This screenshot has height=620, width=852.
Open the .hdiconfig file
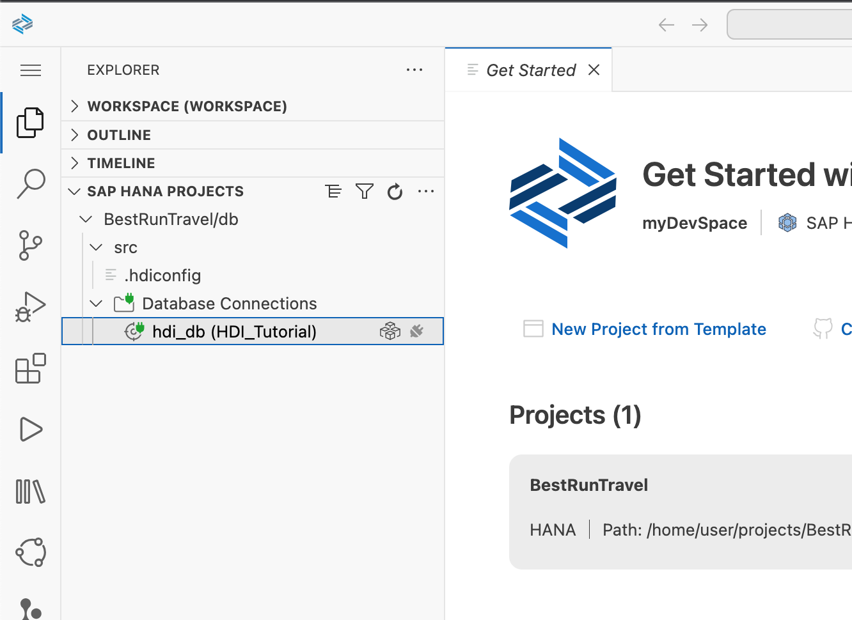coord(162,275)
